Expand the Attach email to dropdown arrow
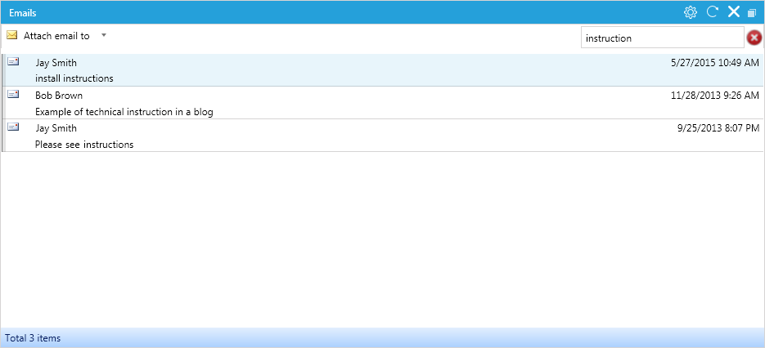 point(103,35)
